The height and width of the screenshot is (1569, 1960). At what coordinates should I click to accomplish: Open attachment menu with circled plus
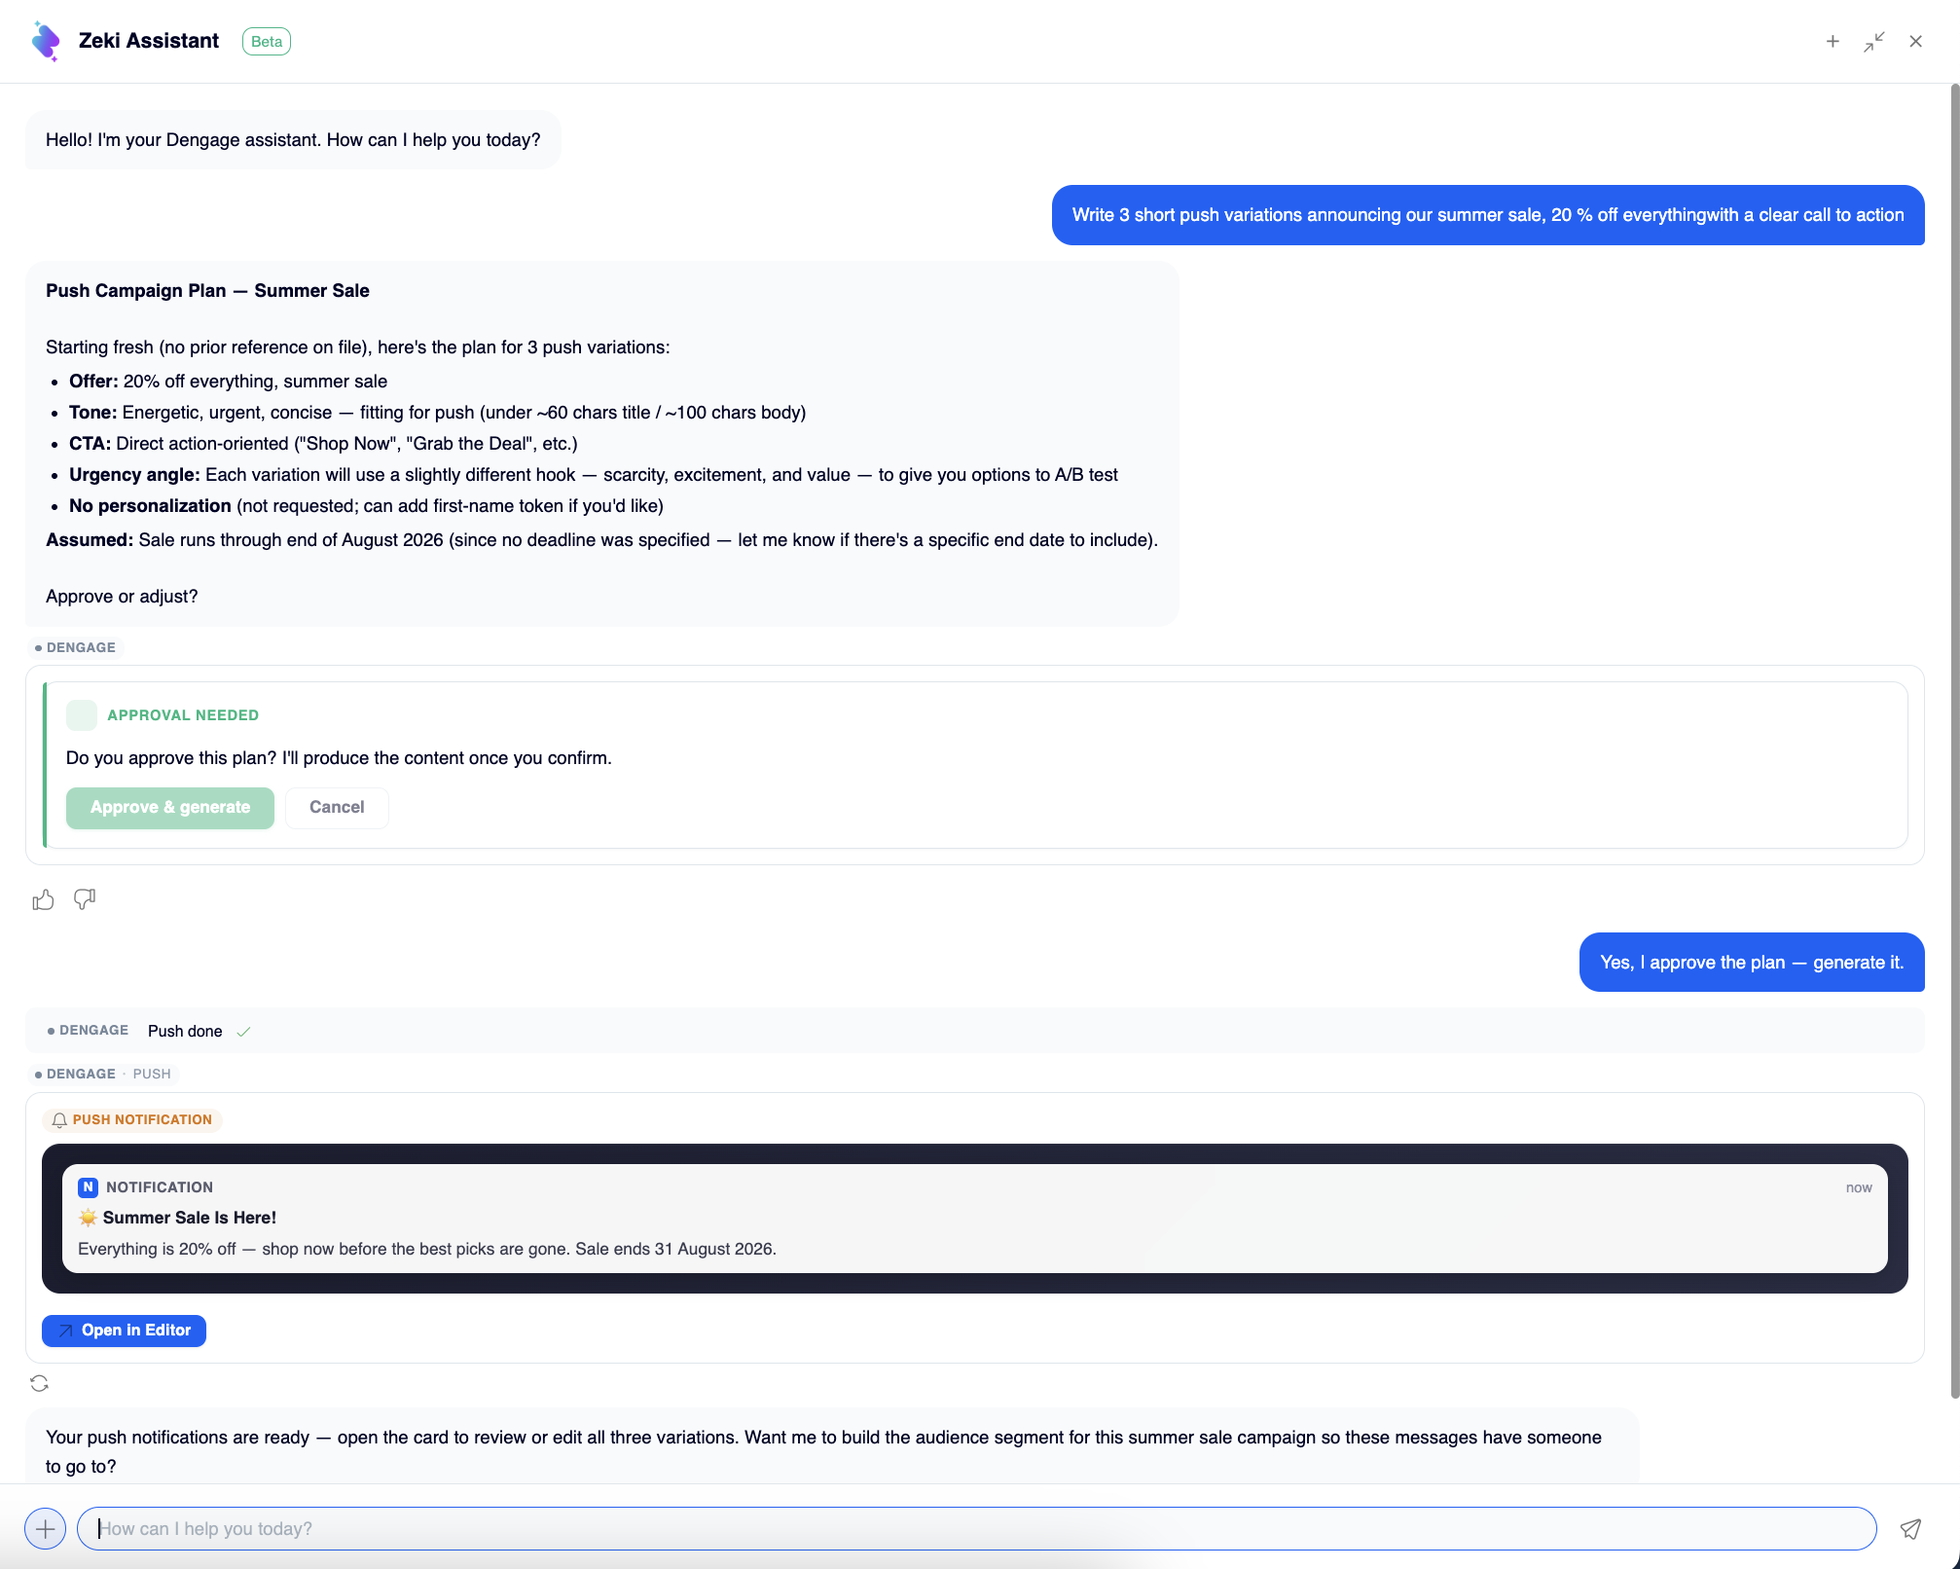pos(45,1528)
